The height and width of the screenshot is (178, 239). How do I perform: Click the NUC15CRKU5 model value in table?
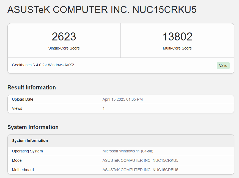point(140,160)
